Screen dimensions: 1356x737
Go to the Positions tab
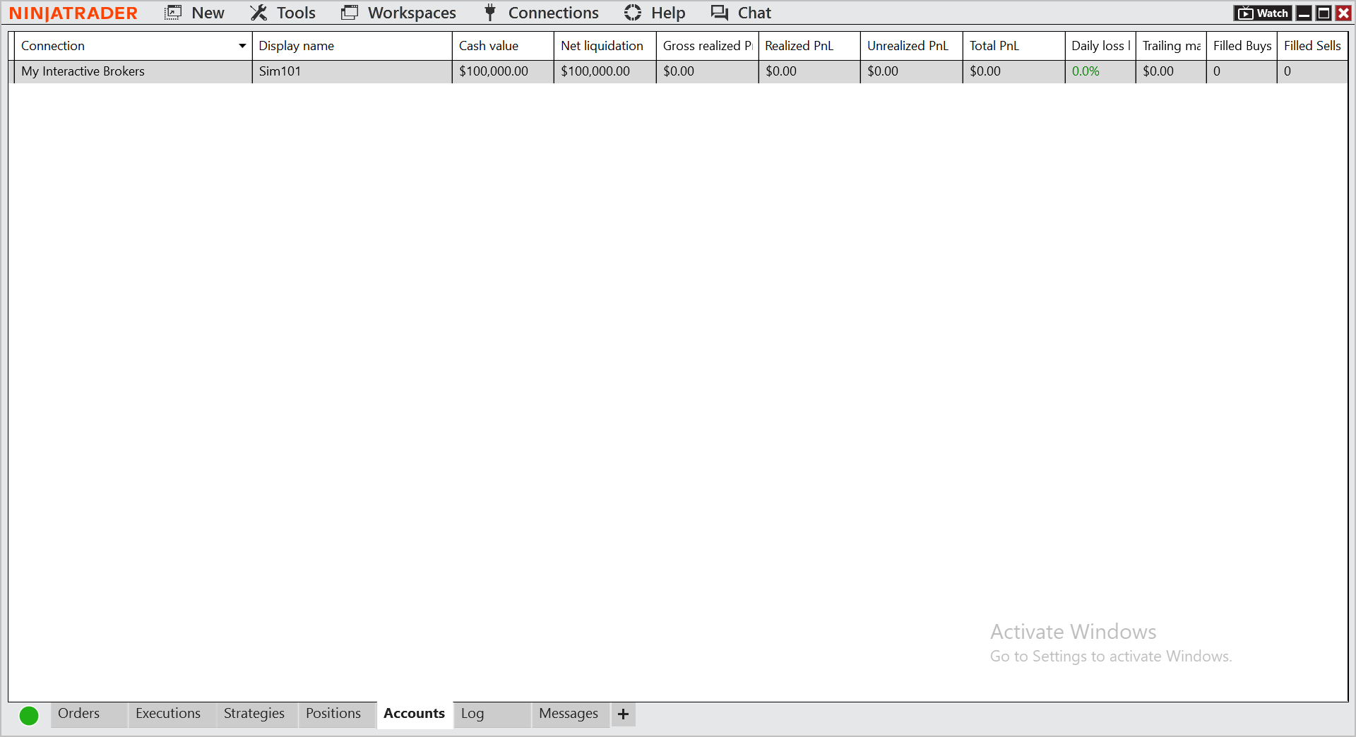pyautogui.click(x=333, y=714)
